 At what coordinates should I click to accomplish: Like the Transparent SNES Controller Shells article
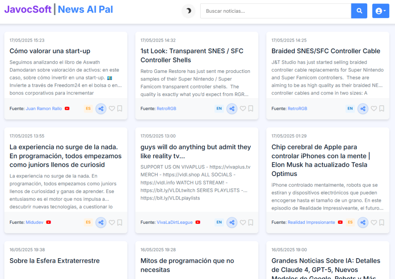pos(243,108)
